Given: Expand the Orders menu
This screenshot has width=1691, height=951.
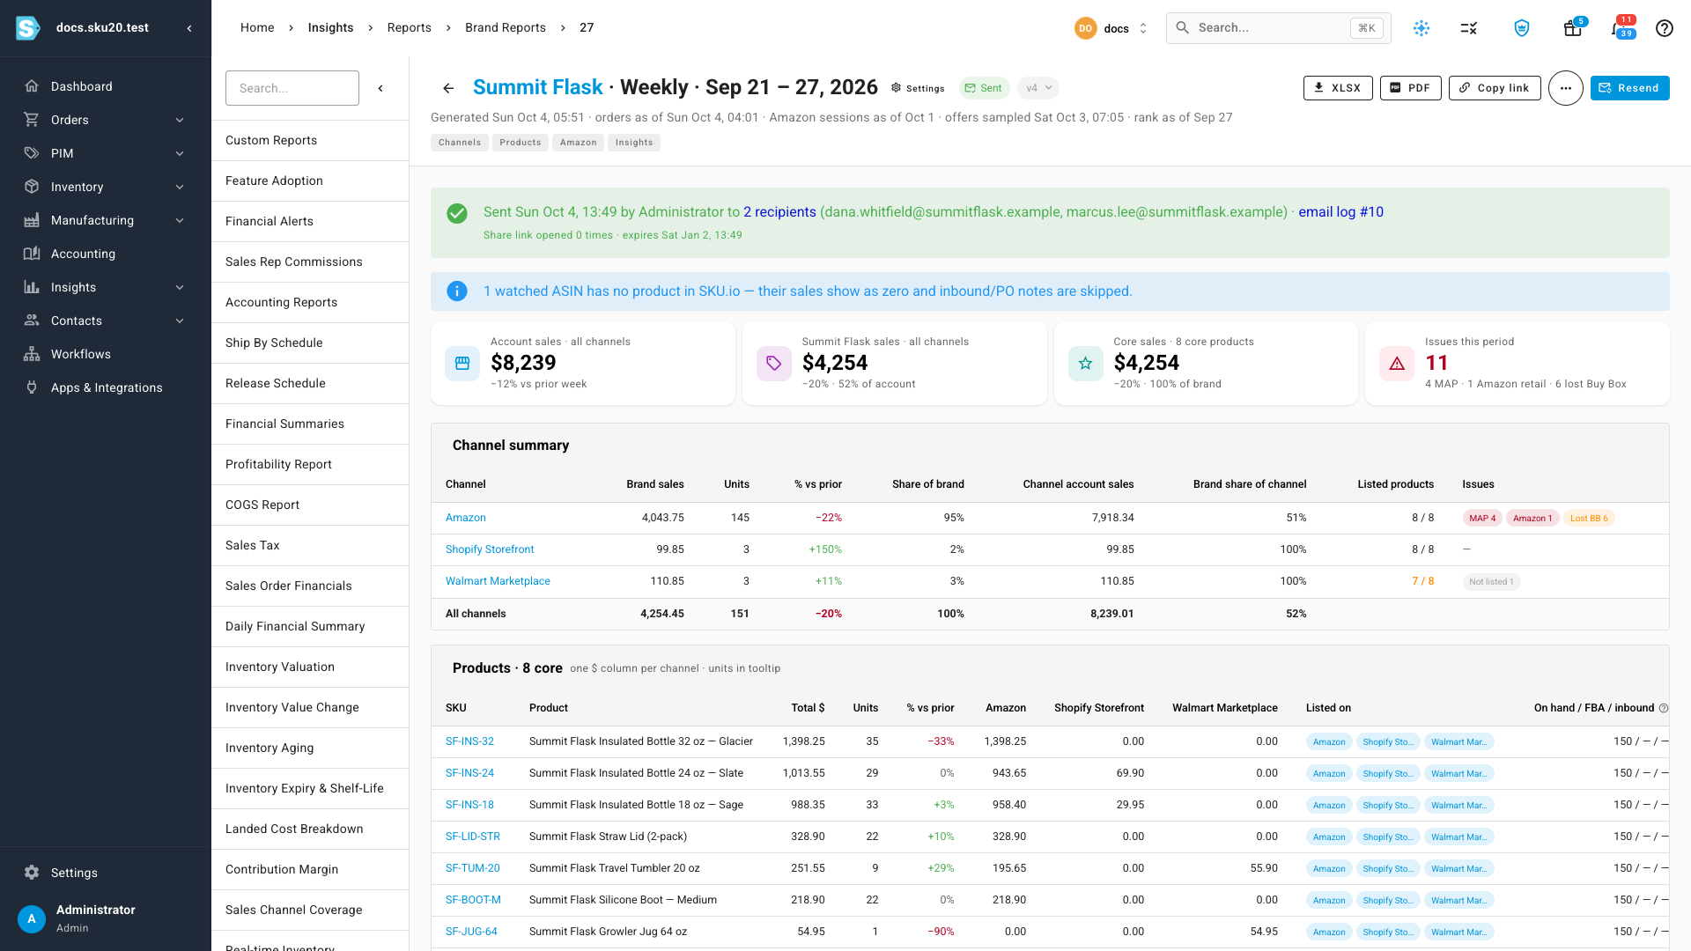Looking at the screenshot, I should coord(180,120).
